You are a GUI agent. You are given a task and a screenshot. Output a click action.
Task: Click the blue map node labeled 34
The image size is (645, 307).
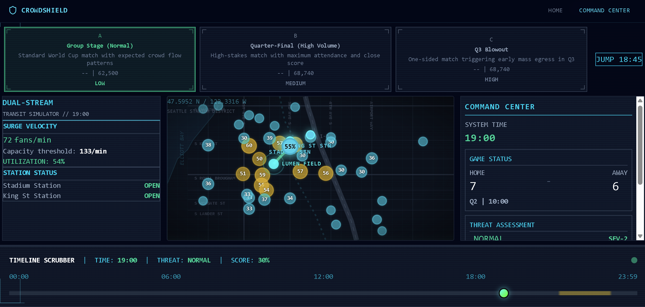coord(290,198)
